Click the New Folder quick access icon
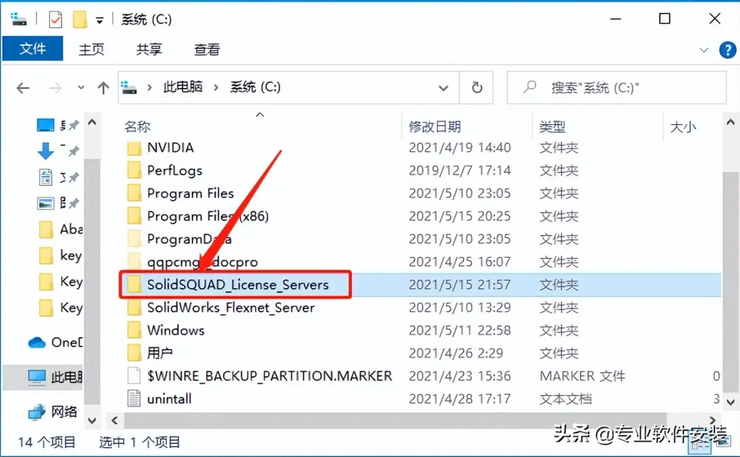 (79, 19)
